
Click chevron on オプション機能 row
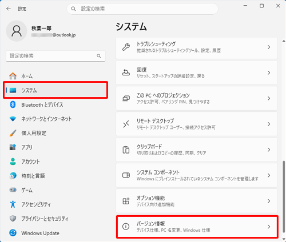tap(269, 201)
